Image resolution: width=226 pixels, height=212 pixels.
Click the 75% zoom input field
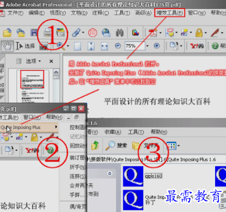click(135, 46)
